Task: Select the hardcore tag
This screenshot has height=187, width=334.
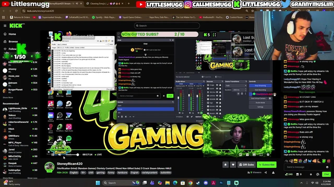Action: coord(122,173)
